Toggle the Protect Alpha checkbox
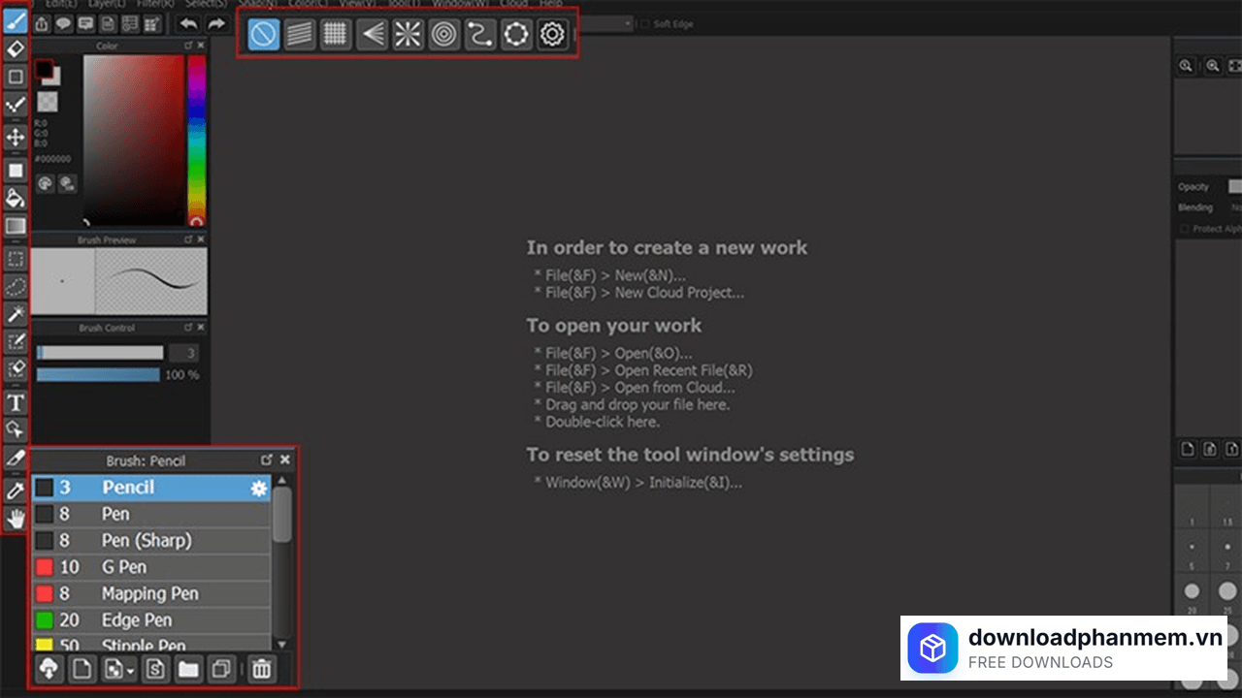Screen dimensions: 1242x698 pyautogui.click(x=1184, y=229)
